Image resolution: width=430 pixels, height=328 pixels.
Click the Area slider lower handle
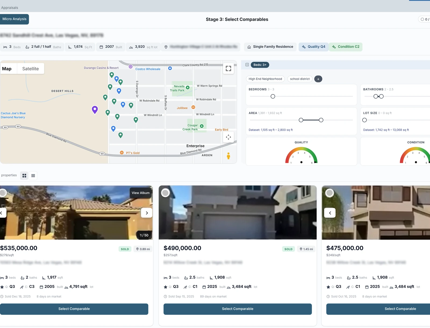tap(301, 120)
